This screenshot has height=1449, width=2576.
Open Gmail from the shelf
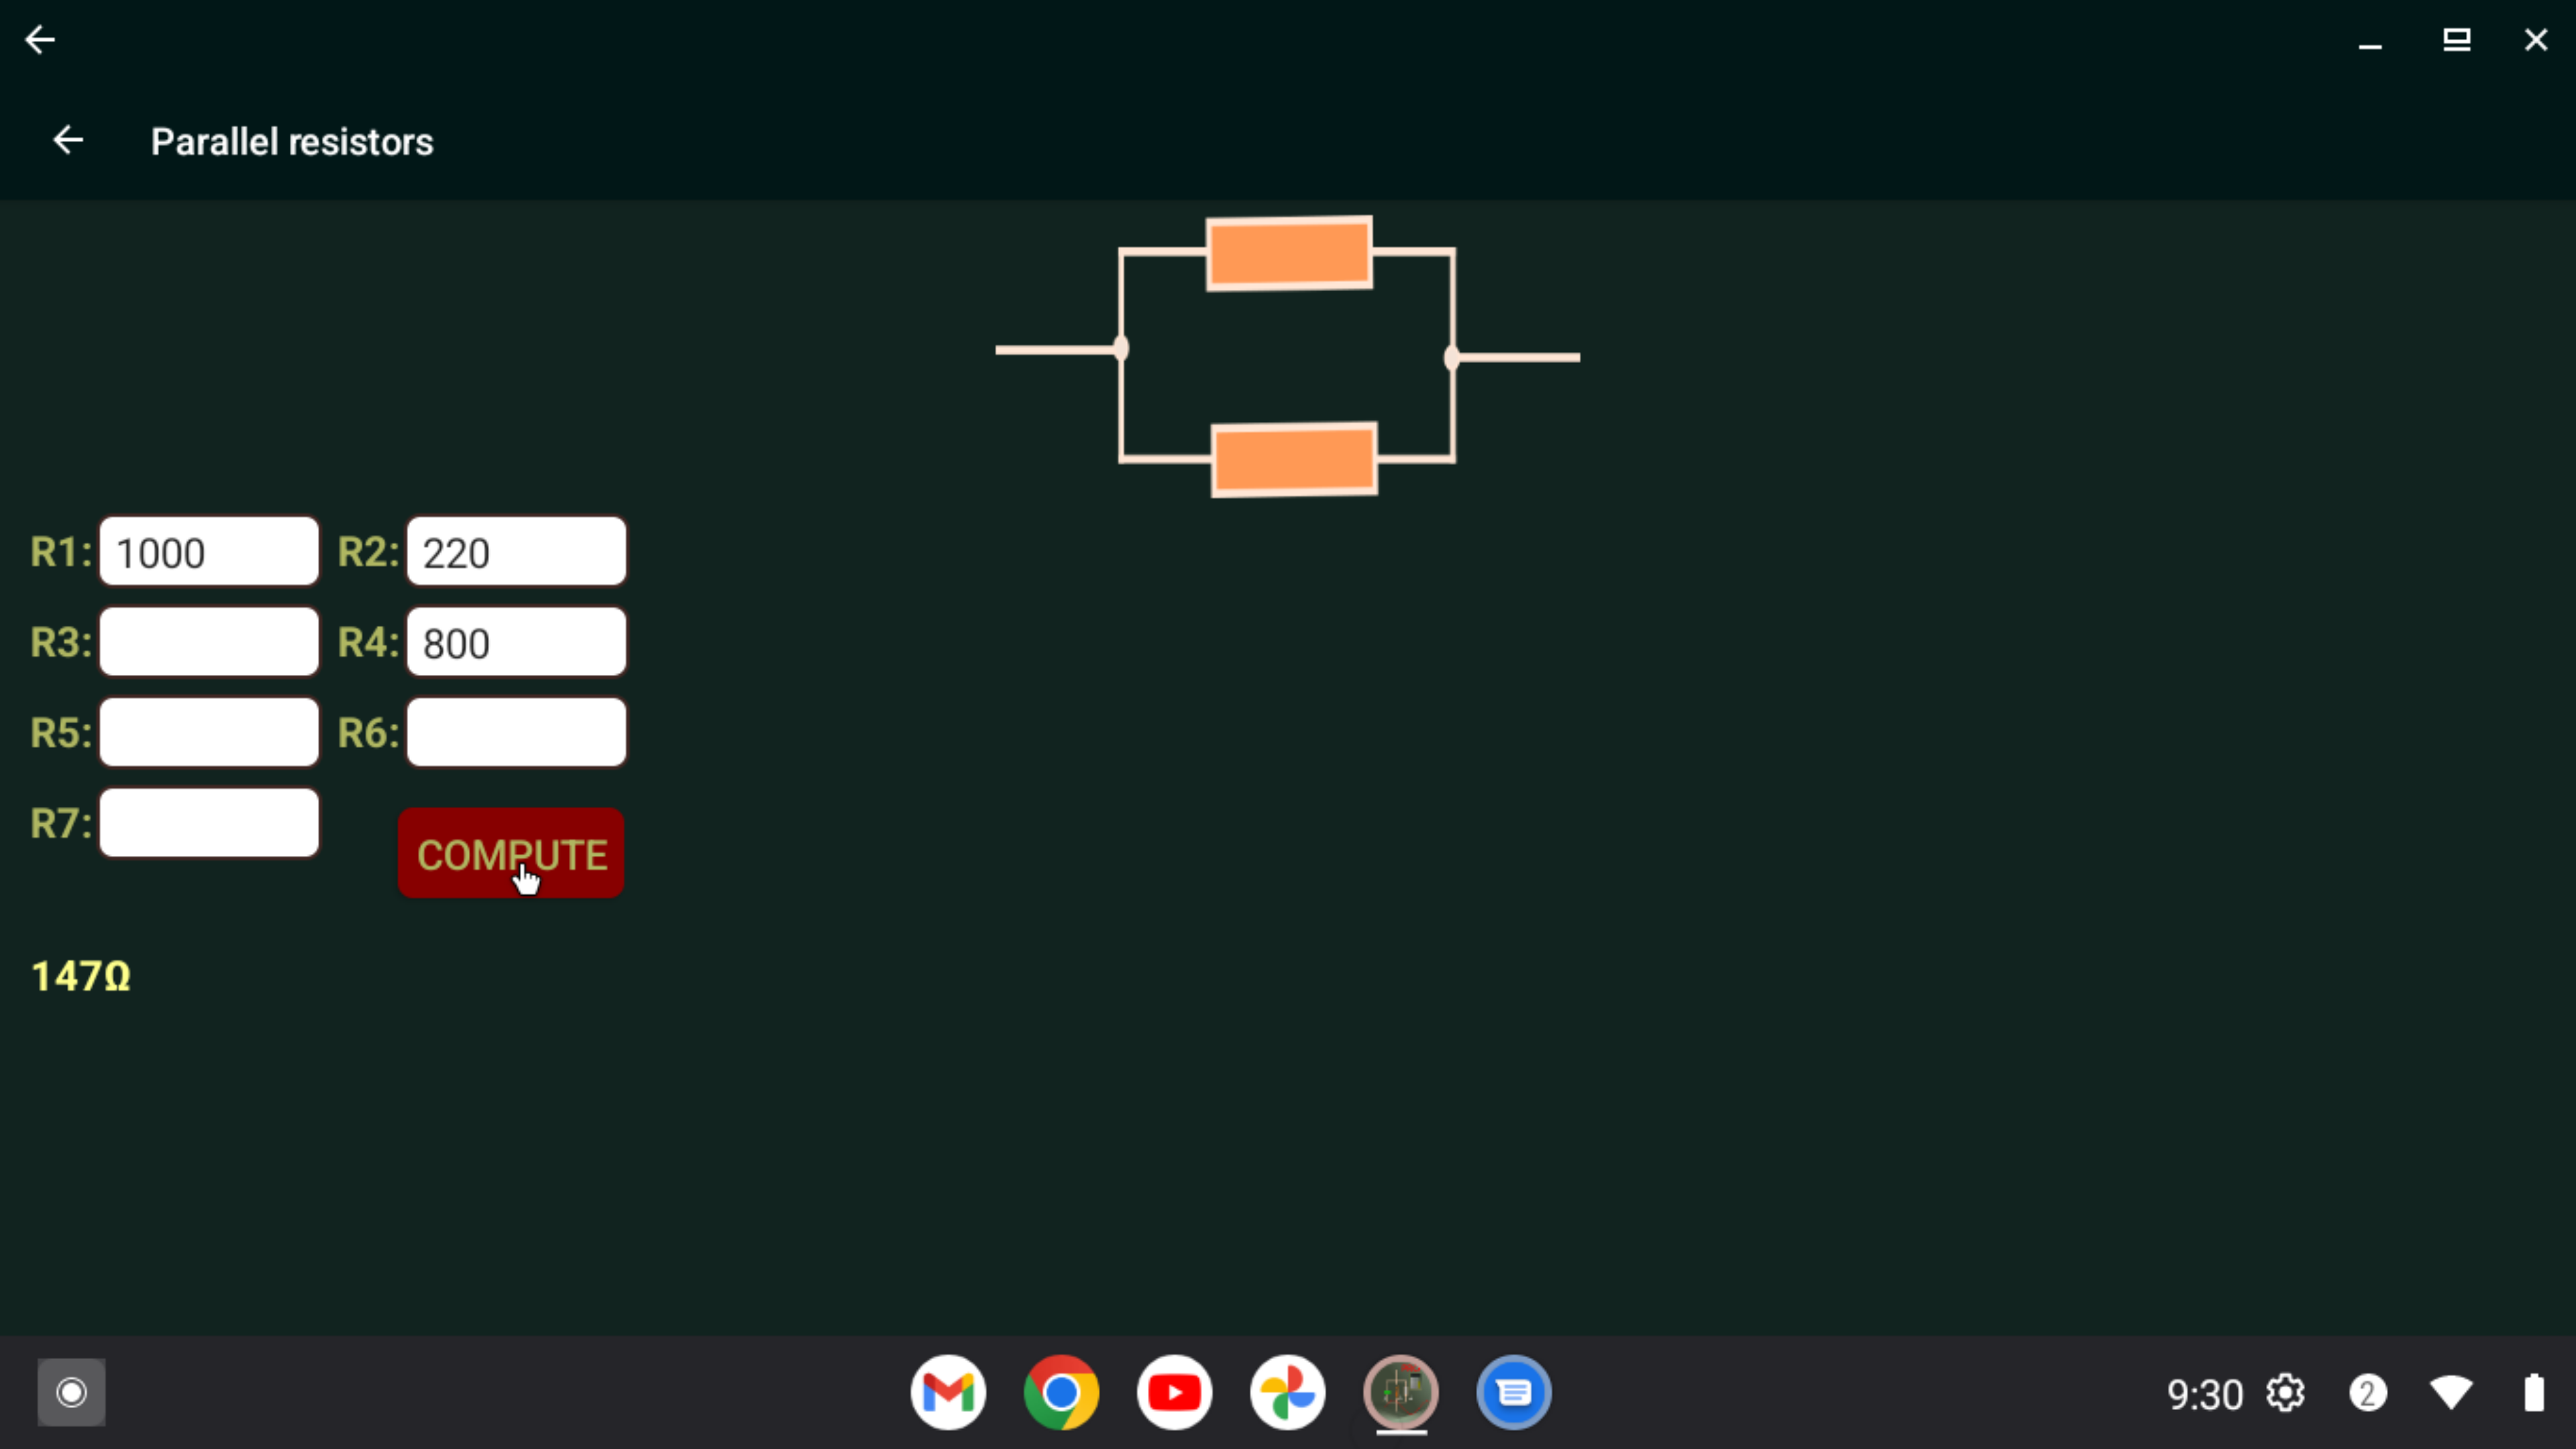click(x=948, y=1392)
